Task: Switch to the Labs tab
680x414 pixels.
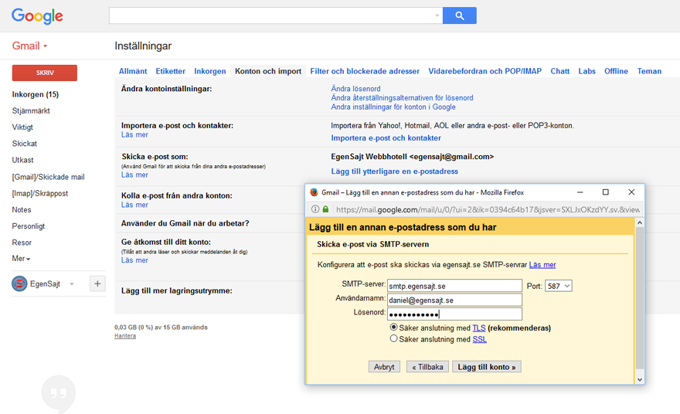Action: point(586,71)
